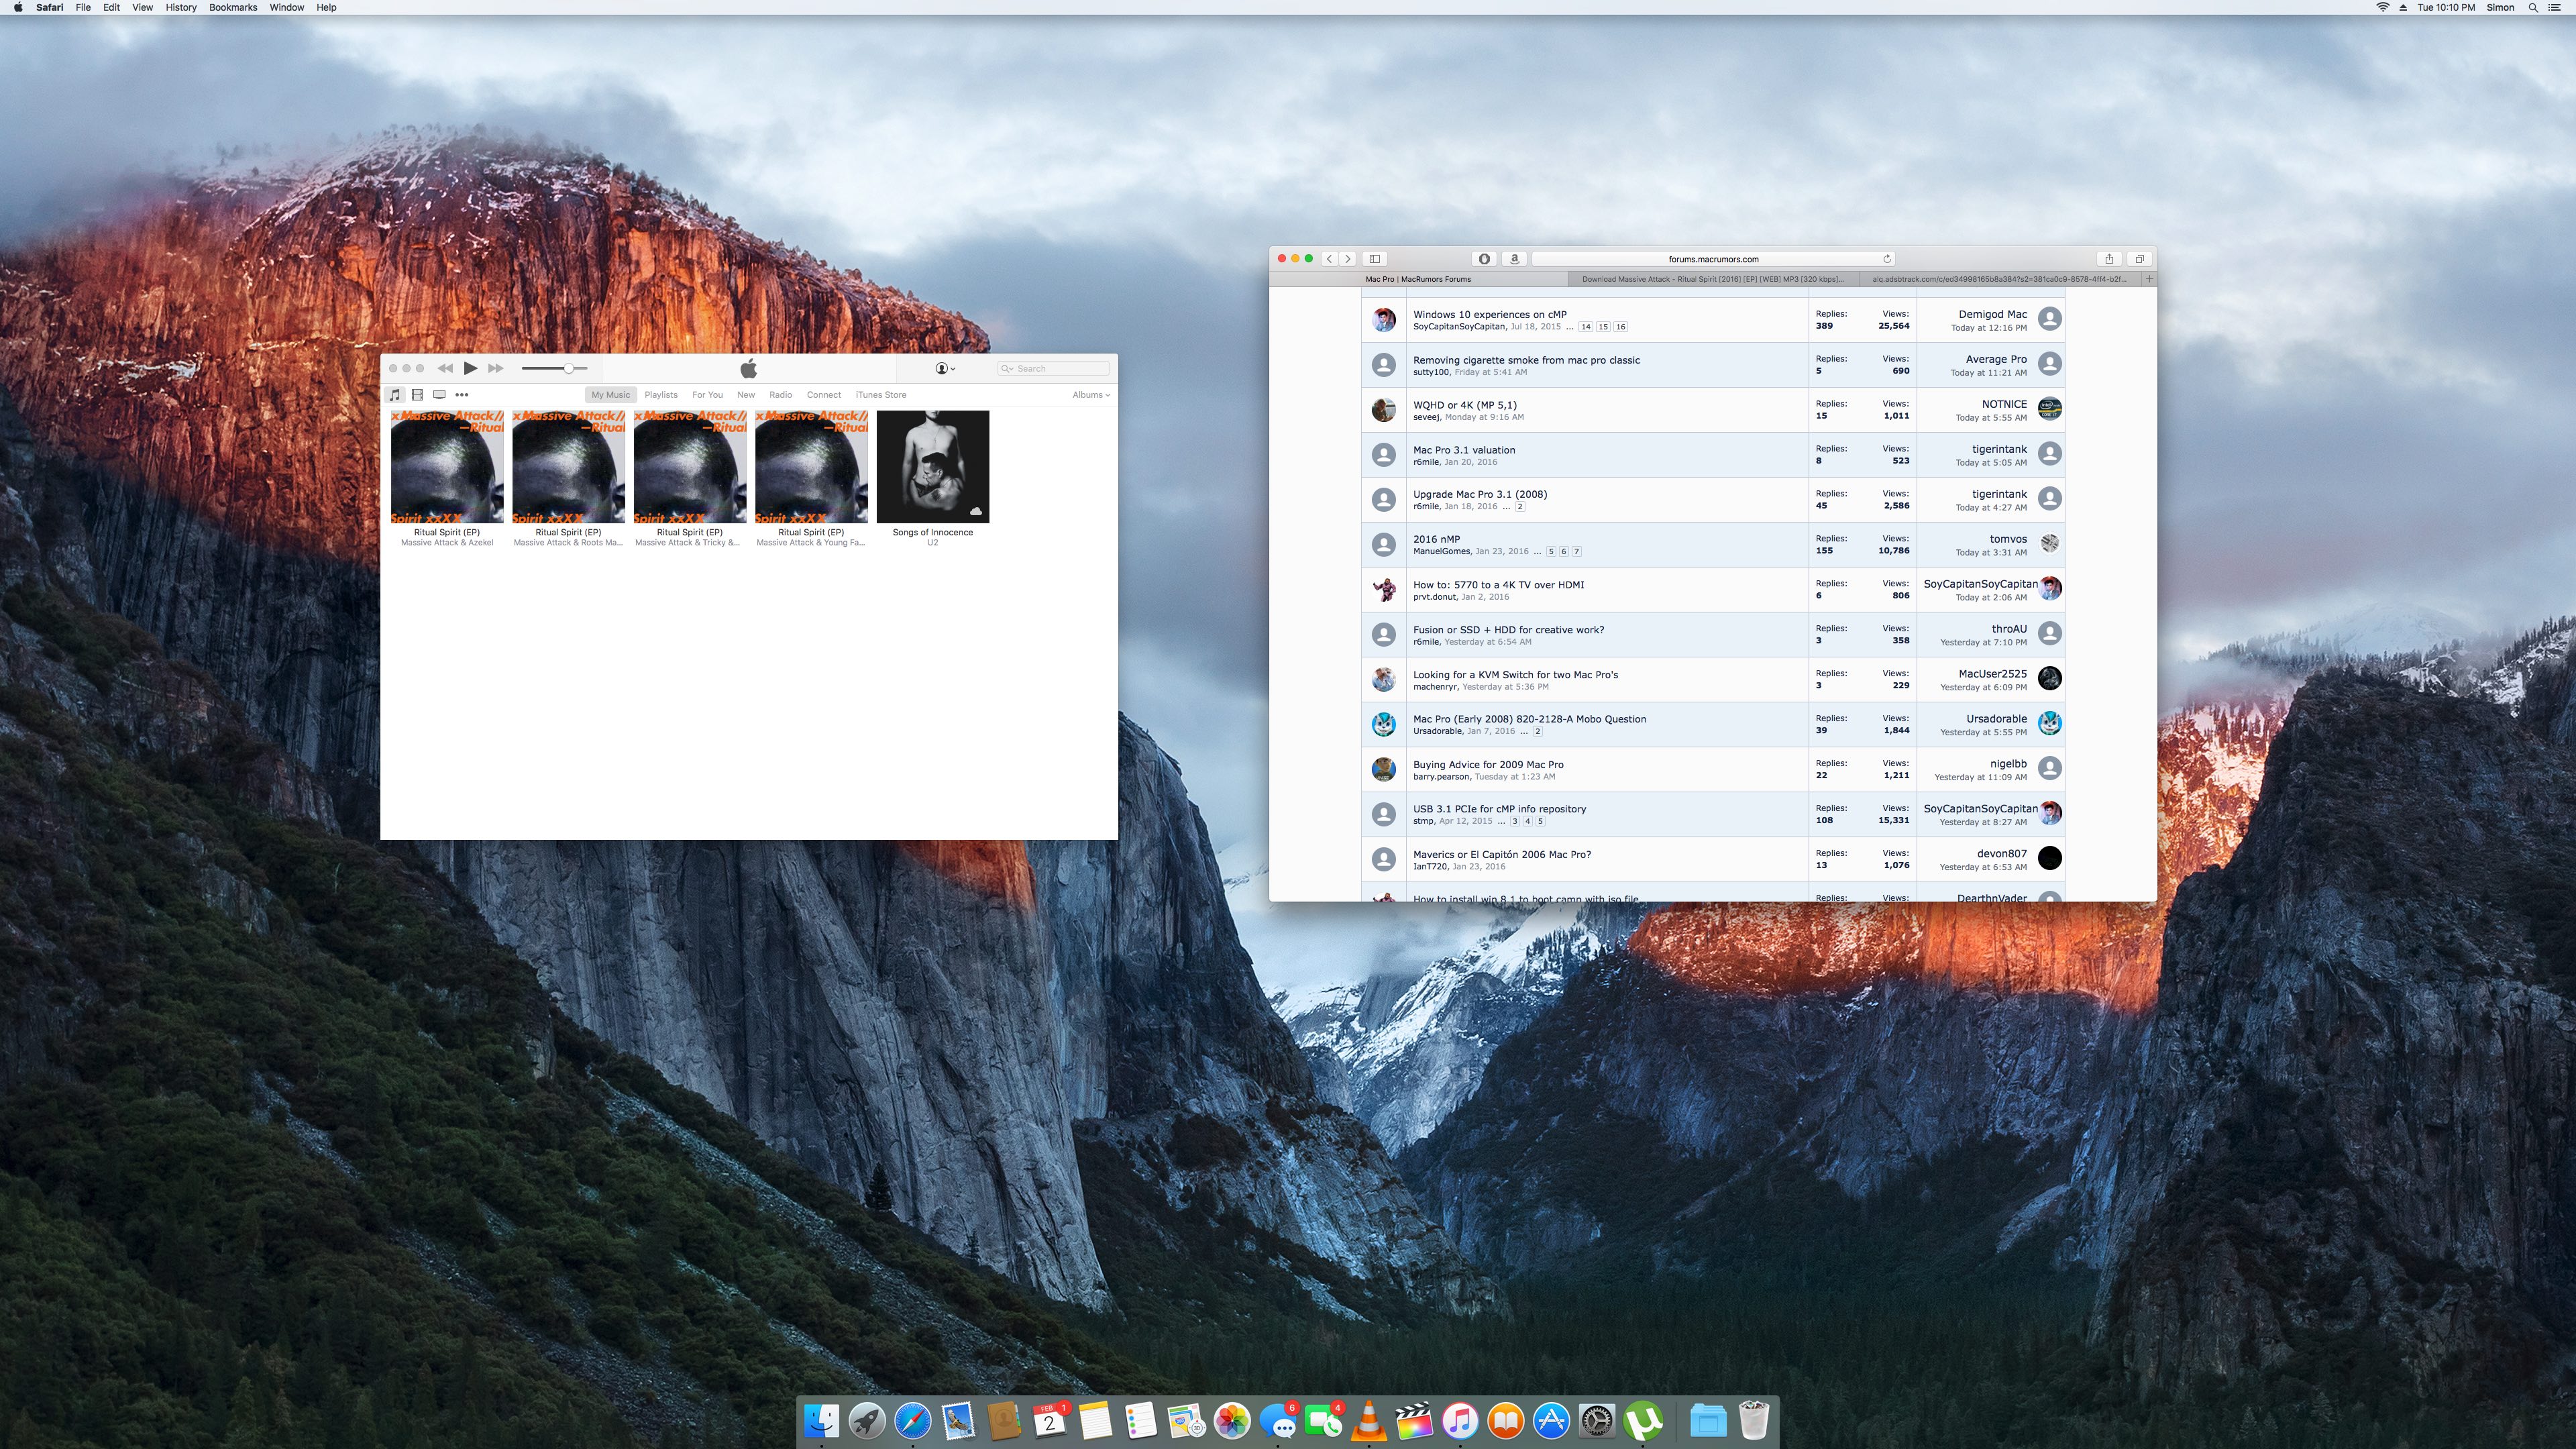This screenshot has height=1449, width=2576.
Task: Toggle the Safari sidebar button
Action: (1374, 259)
